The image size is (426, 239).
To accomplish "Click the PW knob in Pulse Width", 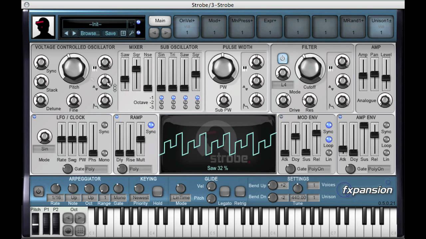I will pyautogui.click(x=223, y=68).
